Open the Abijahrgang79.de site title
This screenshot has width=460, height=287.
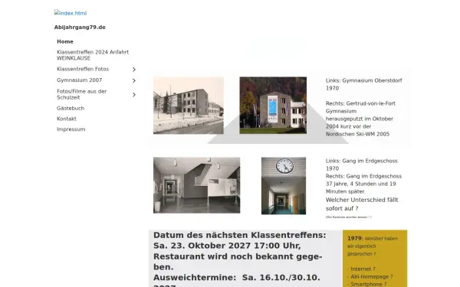click(x=80, y=28)
